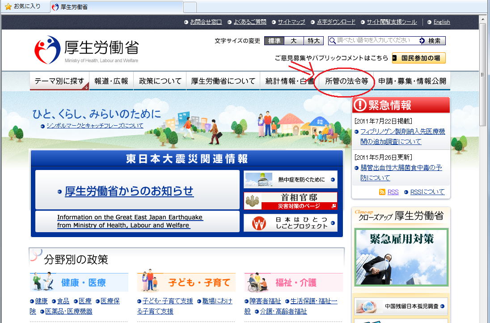
Task: Click the 検索 search button
Action: coord(431,41)
